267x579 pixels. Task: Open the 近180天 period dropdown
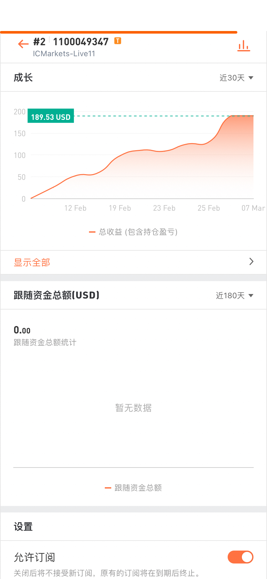click(x=234, y=296)
